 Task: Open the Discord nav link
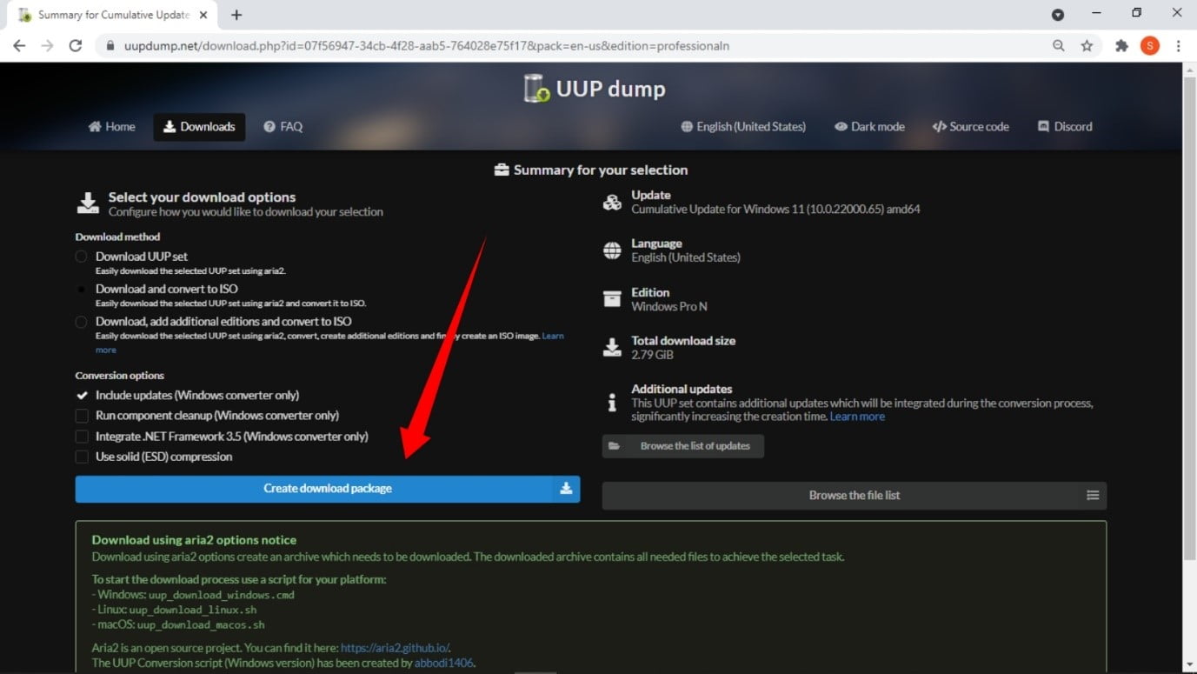coord(1065,127)
